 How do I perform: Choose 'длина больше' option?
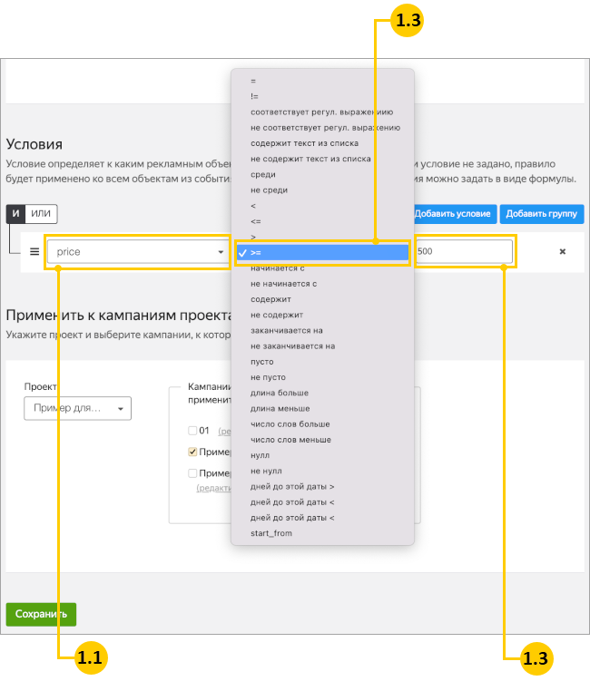(x=279, y=393)
